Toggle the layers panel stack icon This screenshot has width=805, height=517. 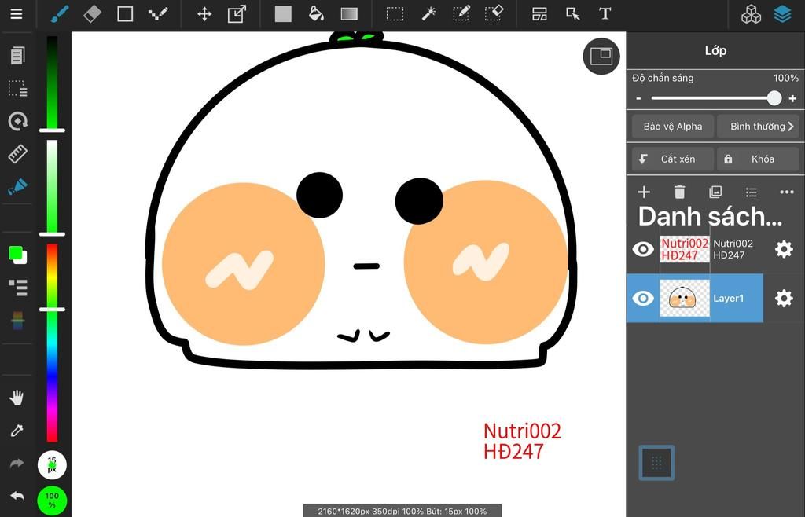pyautogui.click(x=782, y=14)
